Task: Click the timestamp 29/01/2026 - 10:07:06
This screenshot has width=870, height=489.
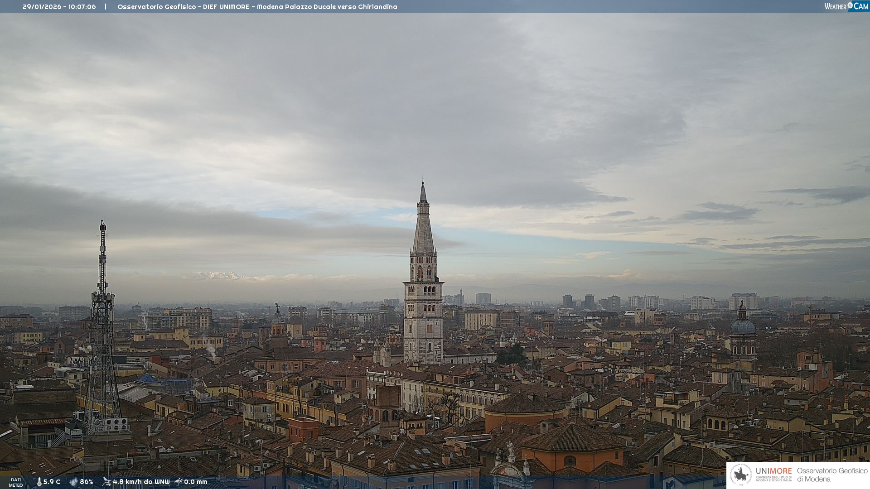Action: coord(59,7)
